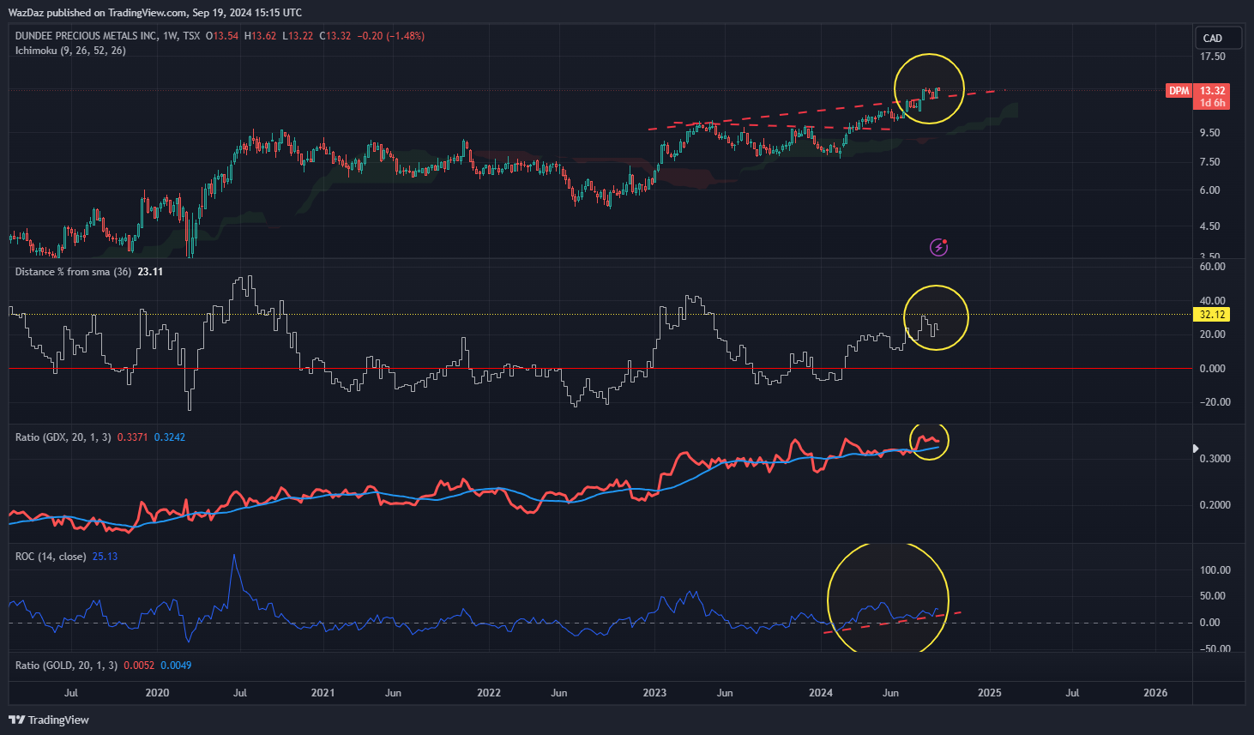Select the ROC (14, close) indicator legend
The height and width of the screenshot is (735, 1254).
pyautogui.click(x=51, y=557)
